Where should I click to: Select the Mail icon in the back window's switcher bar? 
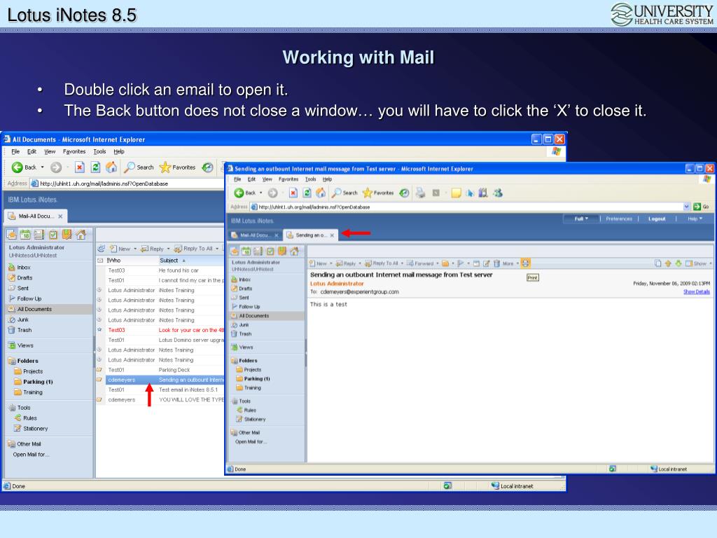11,235
